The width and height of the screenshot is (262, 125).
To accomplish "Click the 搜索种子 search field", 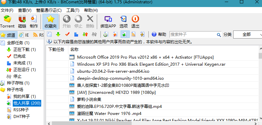I will coord(193,35).
